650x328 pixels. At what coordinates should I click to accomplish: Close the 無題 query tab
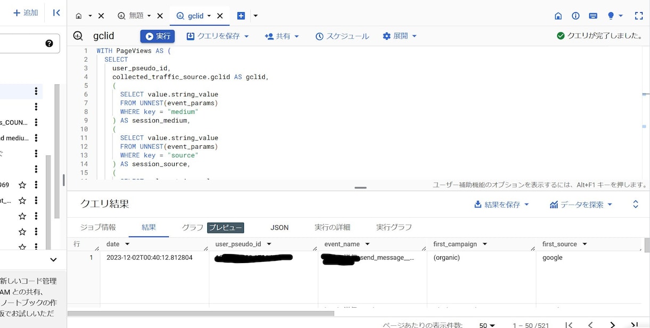point(160,16)
